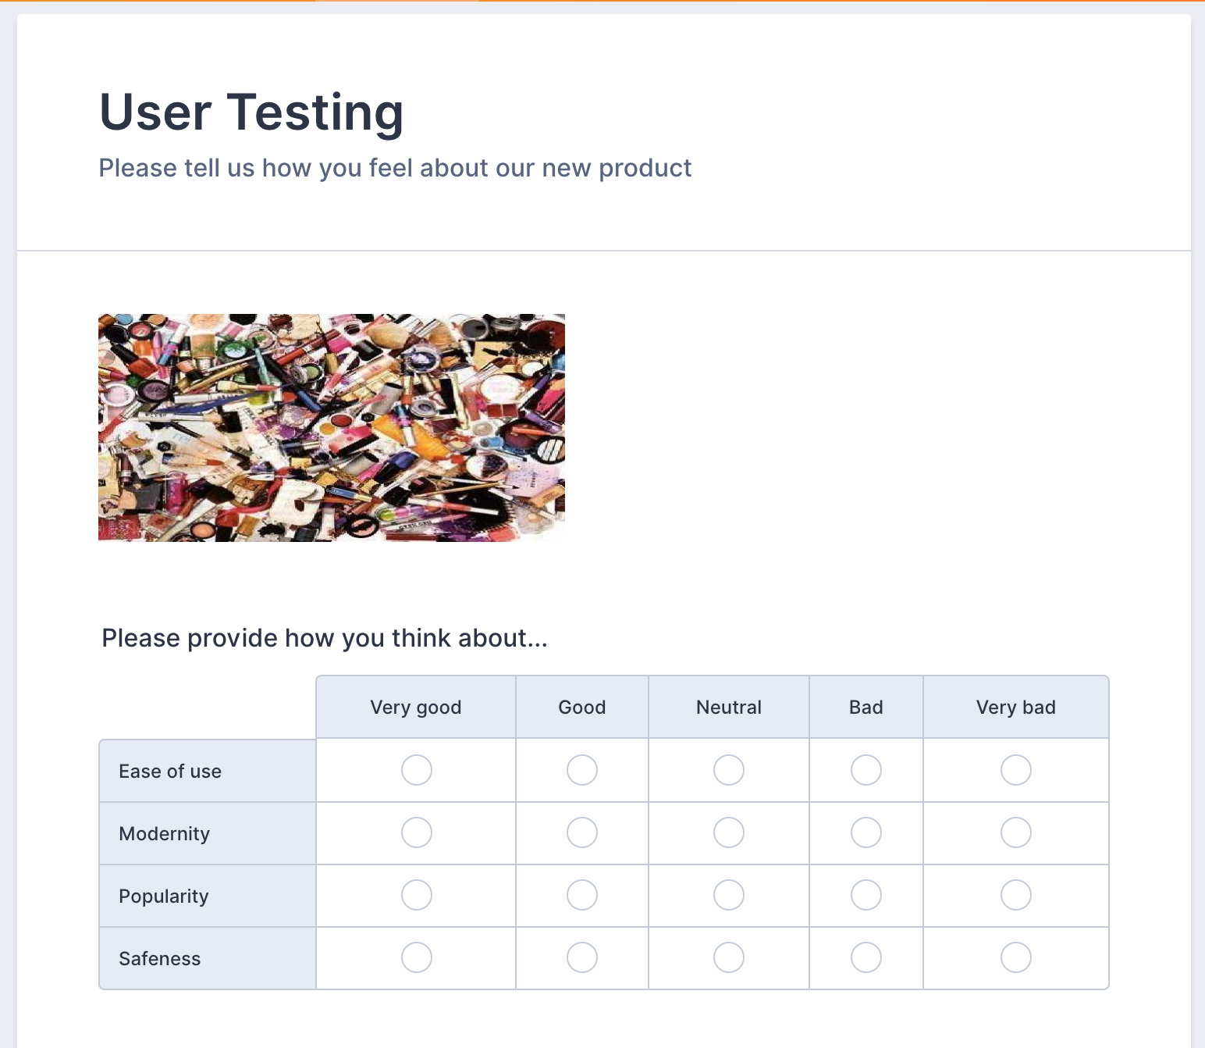The width and height of the screenshot is (1205, 1048).
Task: Choose Neutral for Modernity row
Action: point(729,832)
